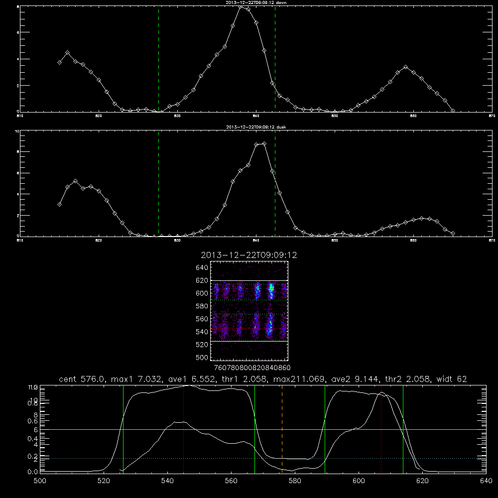Select the 'ave2 9.144' value in stats line
This screenshot has height=498, width=498.
(355, 379)
